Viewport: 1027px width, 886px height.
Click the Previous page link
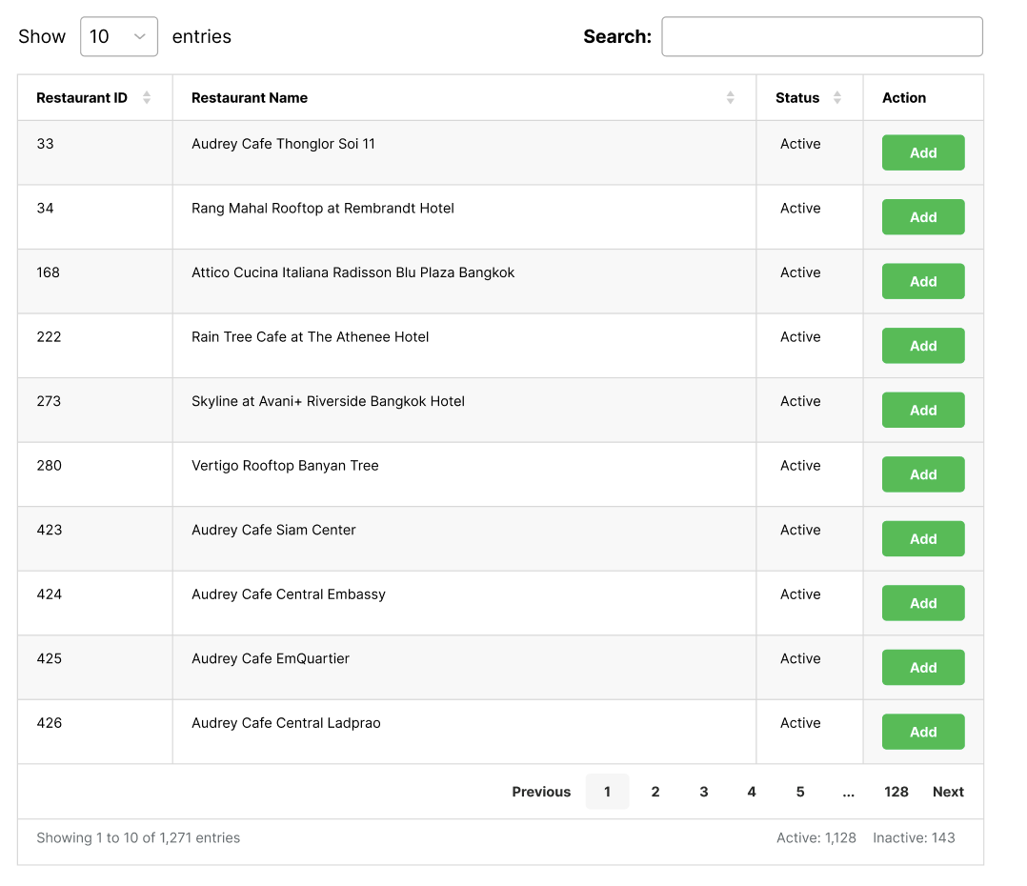click(541, 792)
